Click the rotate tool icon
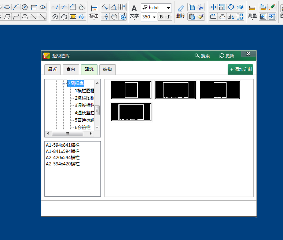283x240 pixels. [x=231, y=7]
